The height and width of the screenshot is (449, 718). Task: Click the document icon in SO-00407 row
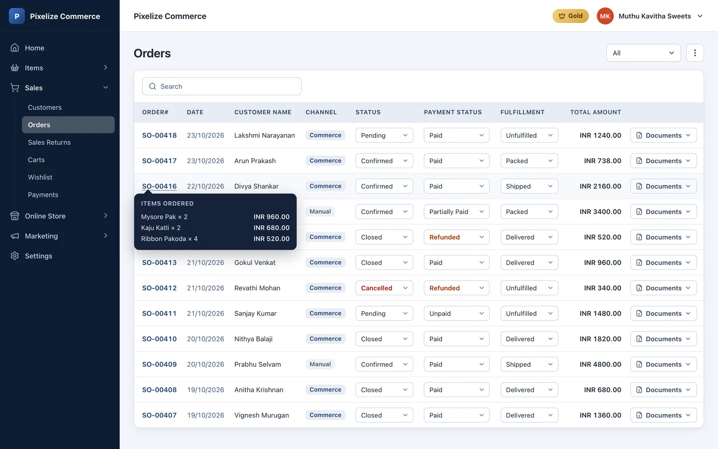(x=639, y=415)
